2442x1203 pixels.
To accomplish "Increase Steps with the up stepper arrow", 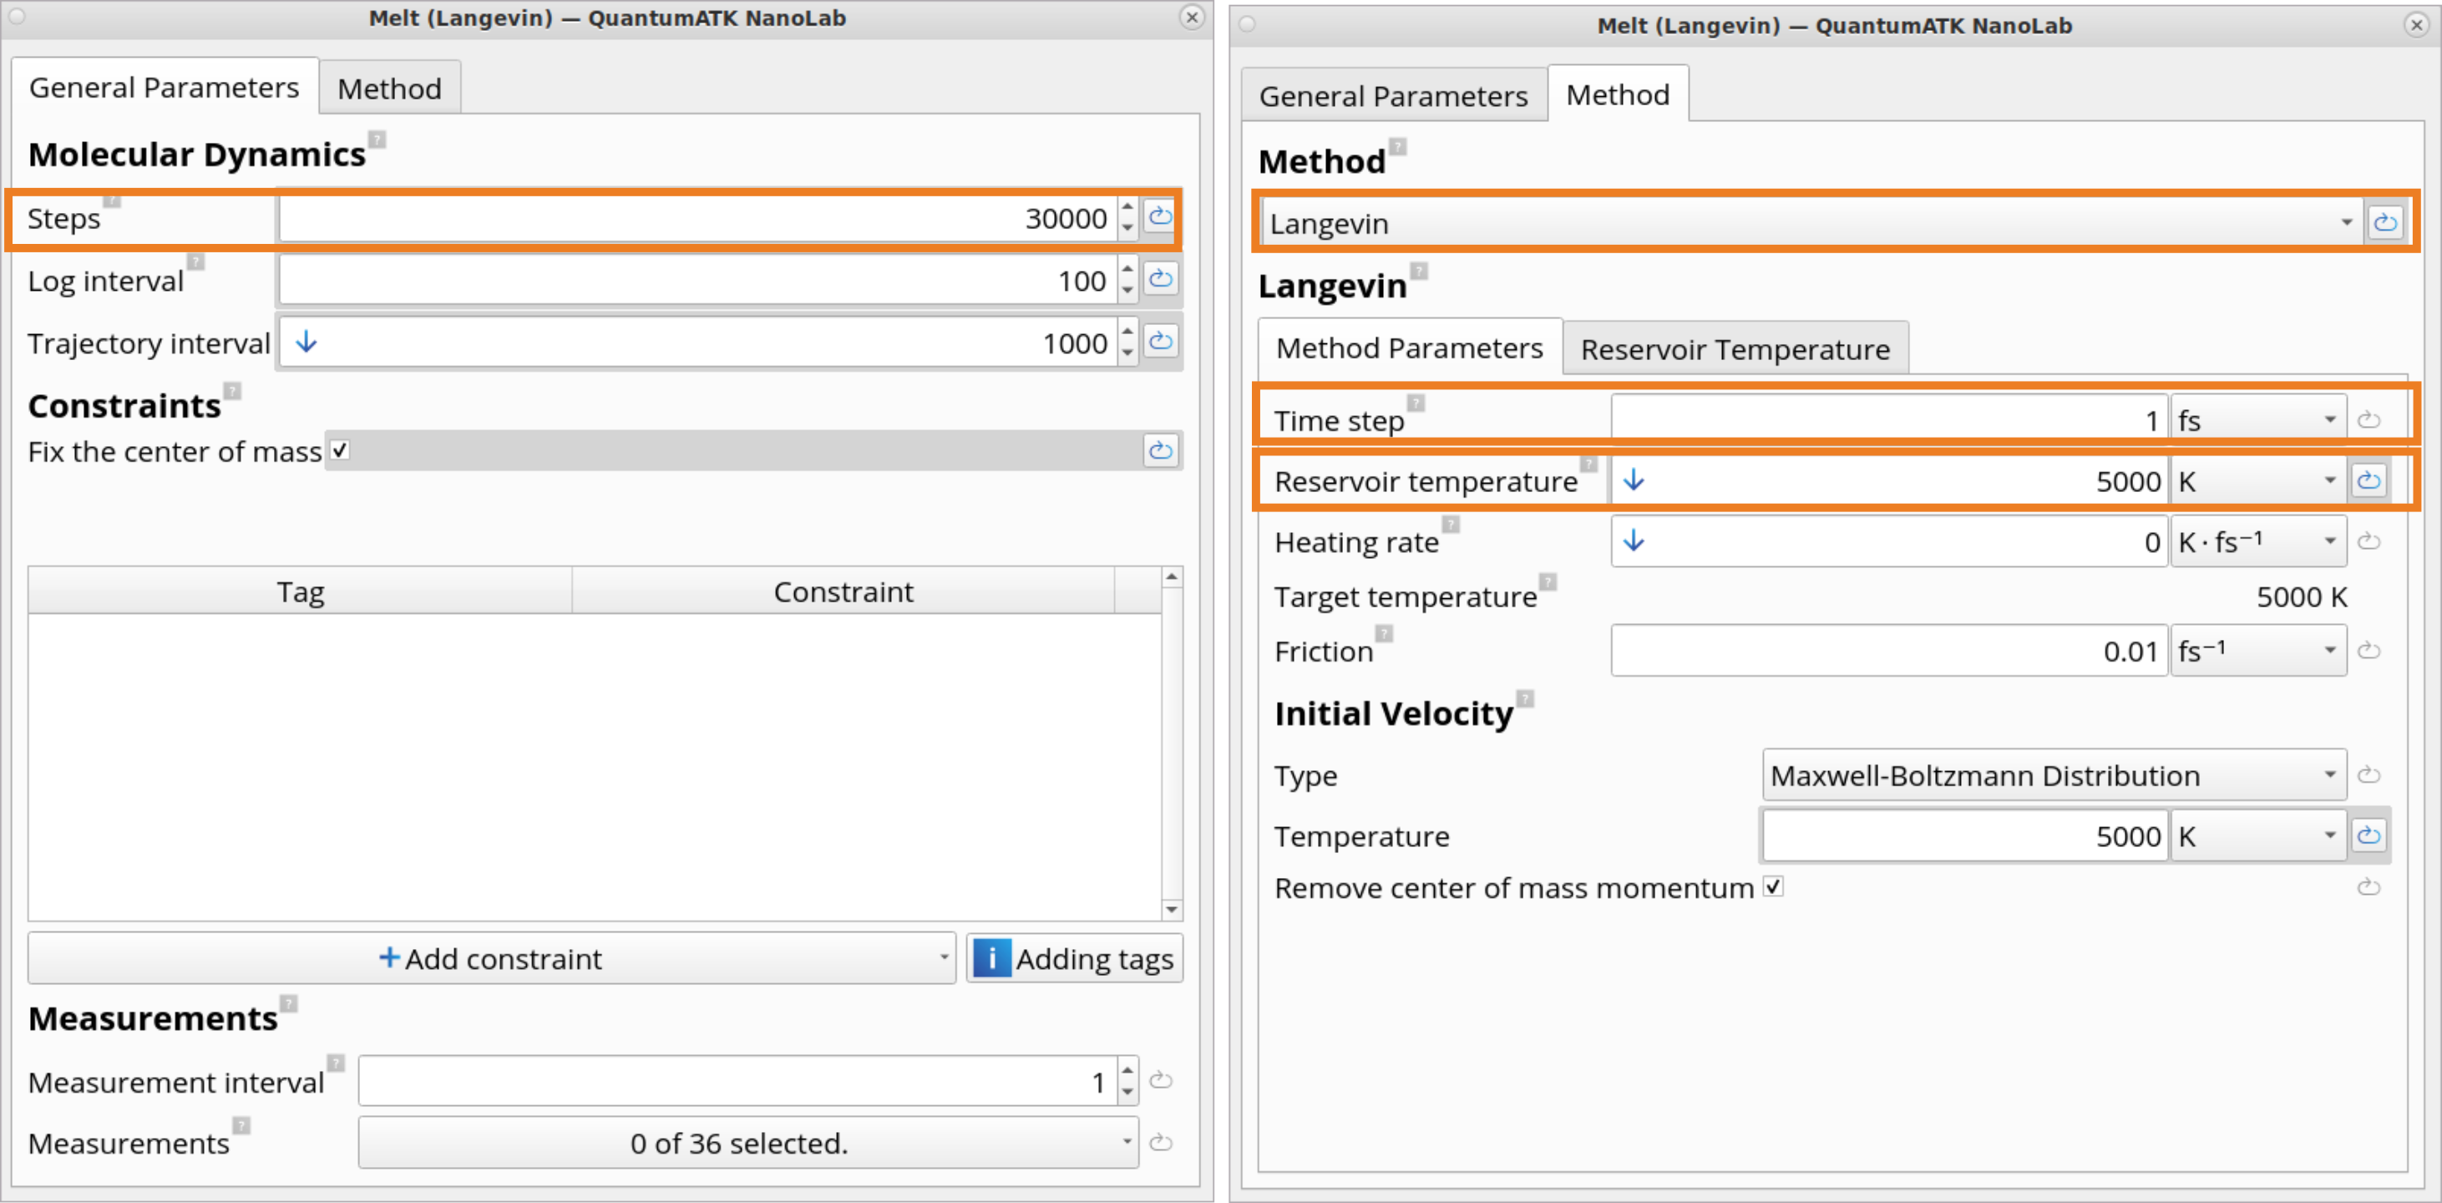I will pyautogui.click(x=1127, y=206).
